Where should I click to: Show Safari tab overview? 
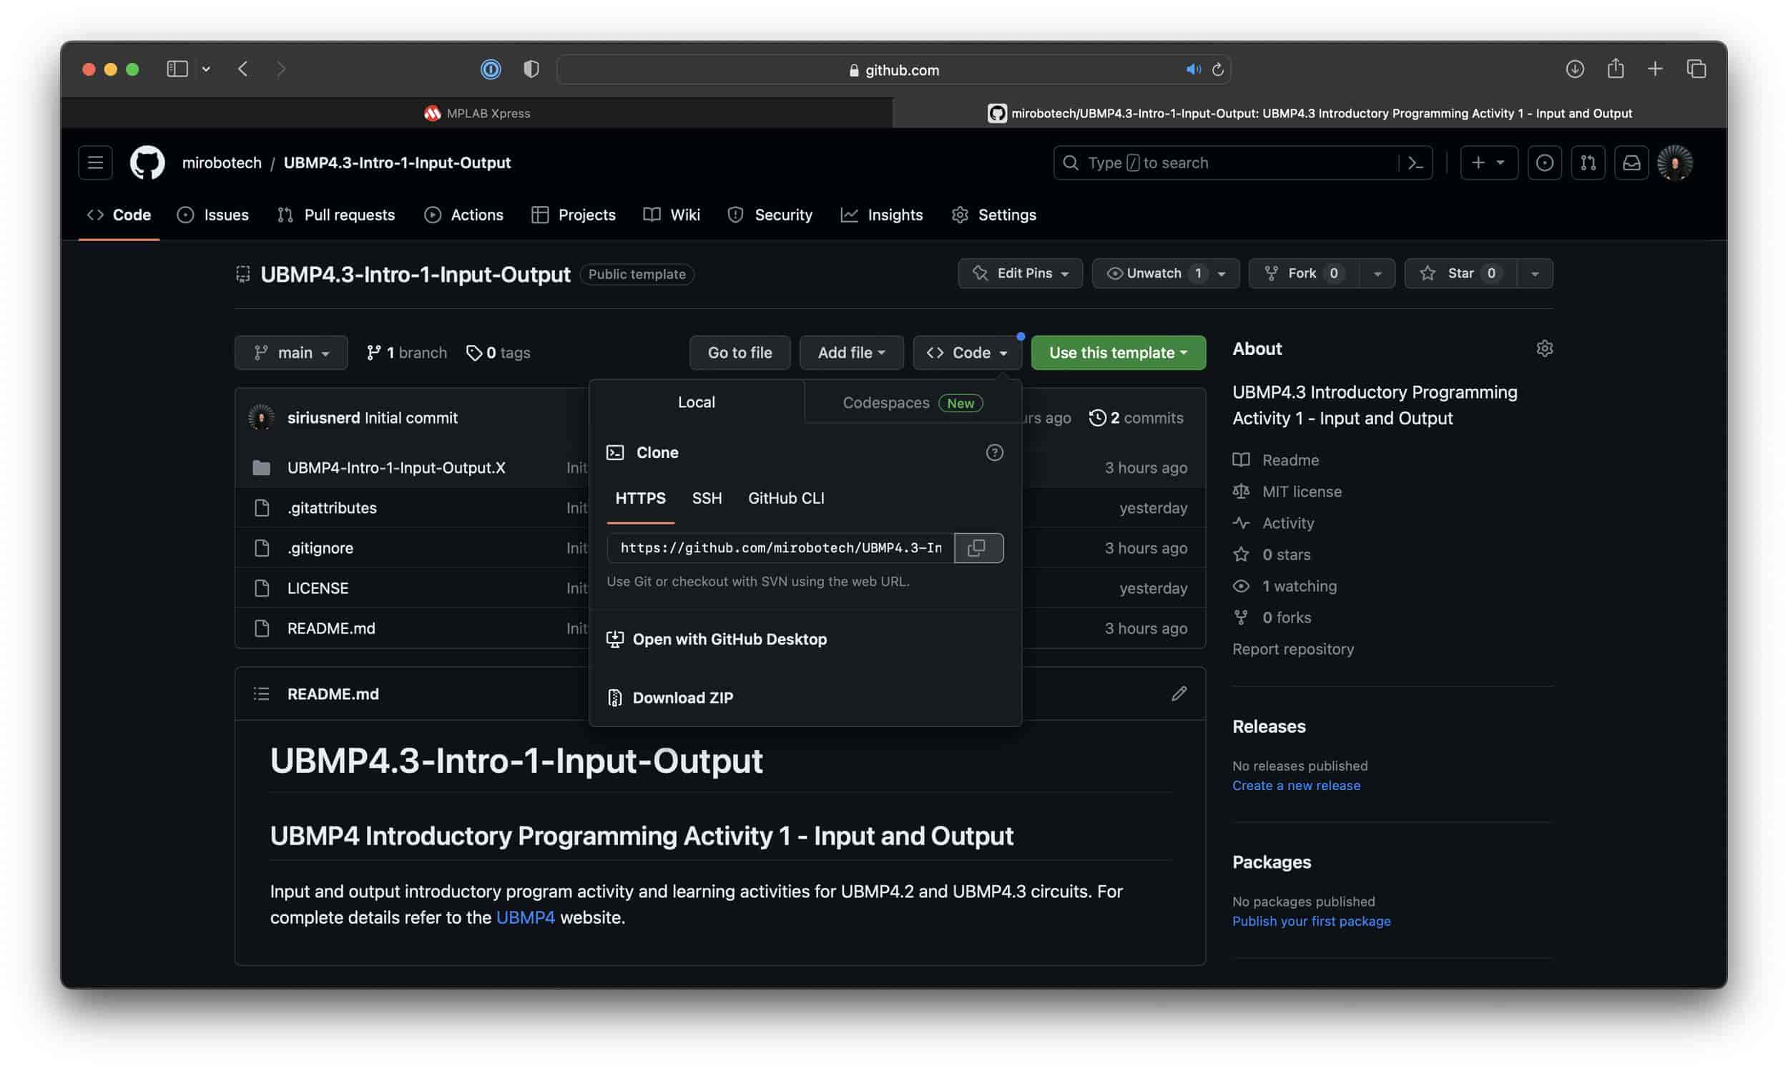pyautogui.click(x=1696, y=69)
